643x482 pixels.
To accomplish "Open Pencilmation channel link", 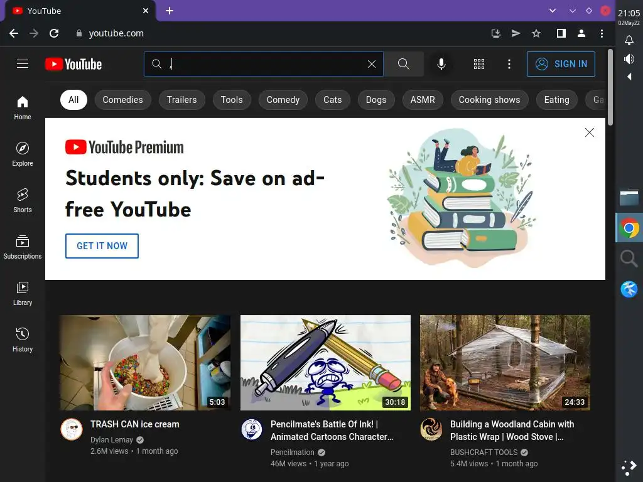I will (292, 452).
